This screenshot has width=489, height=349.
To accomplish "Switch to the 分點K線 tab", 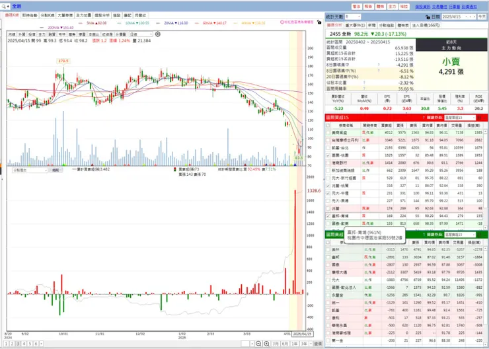I will point(48,15).
